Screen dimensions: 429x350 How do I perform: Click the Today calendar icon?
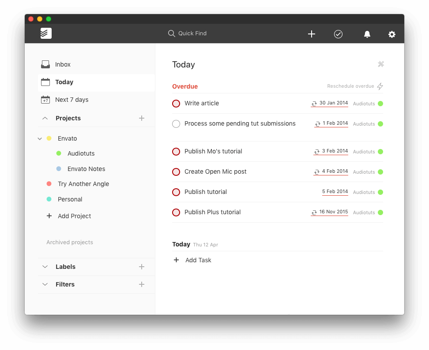point(45,82)
